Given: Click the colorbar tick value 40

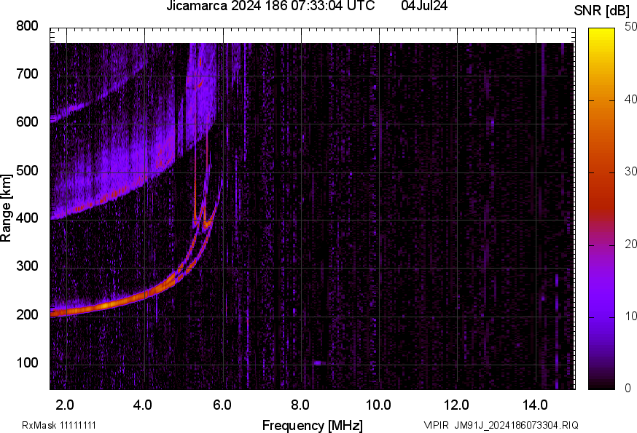Looking at the screenshot, I should [630, 99].
